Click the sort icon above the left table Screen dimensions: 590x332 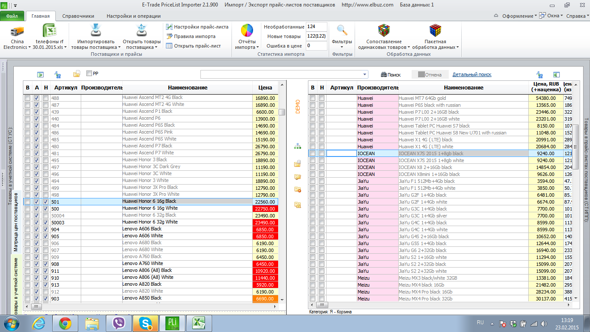coord(57,74)
